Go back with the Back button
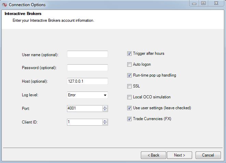Viewport: 226px width, 163px height. 154,155
